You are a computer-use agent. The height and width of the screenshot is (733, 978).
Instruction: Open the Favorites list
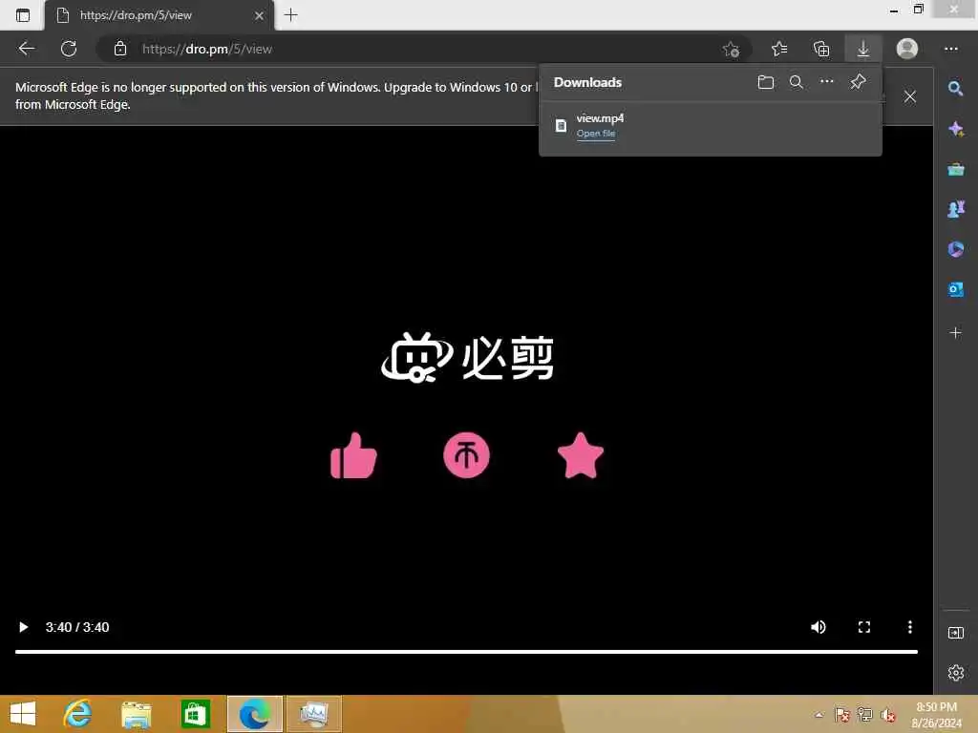[779, 49]
